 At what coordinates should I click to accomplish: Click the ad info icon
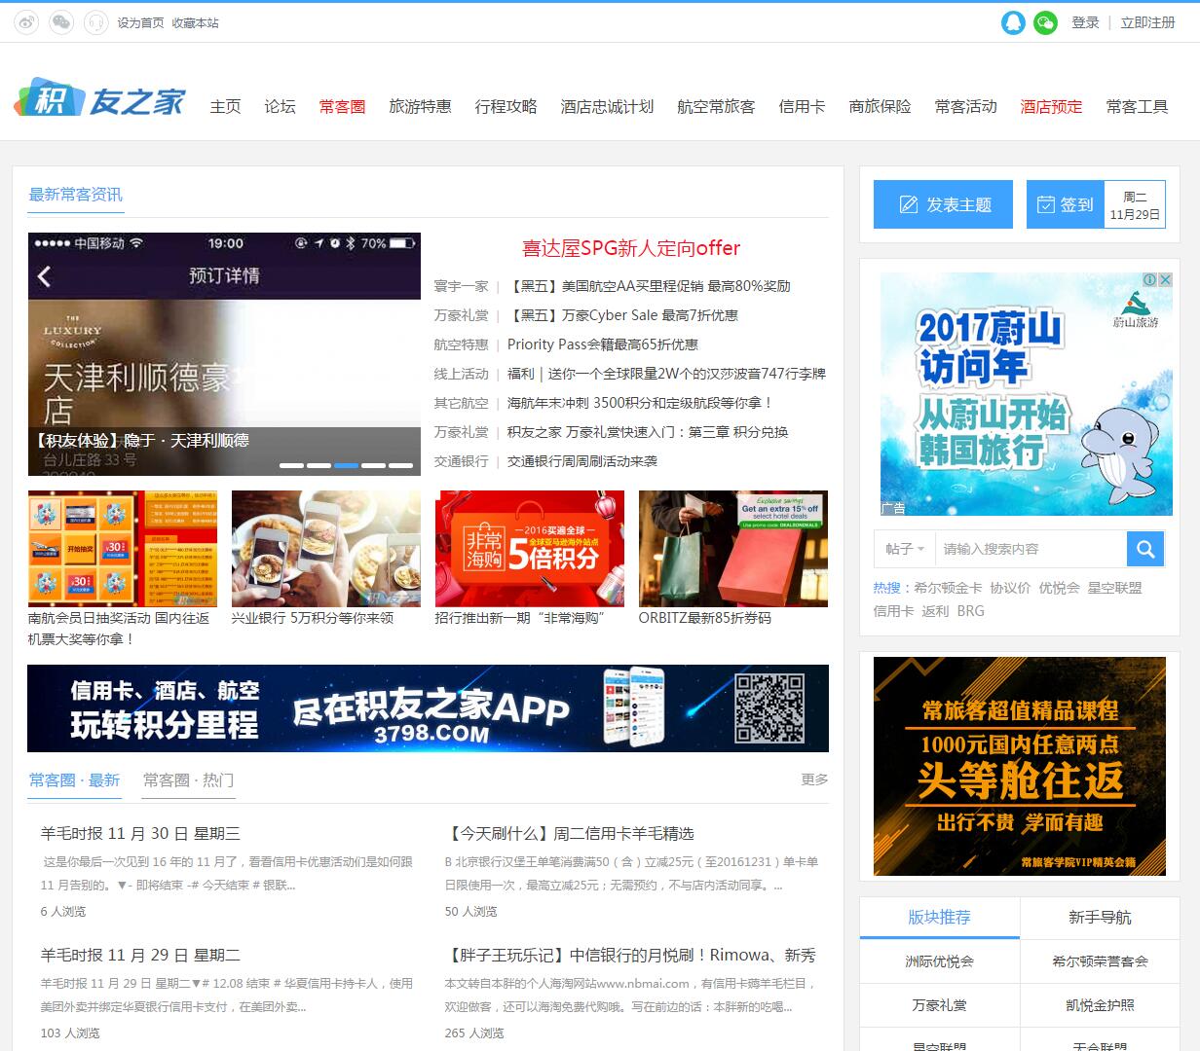point(1150,279)
